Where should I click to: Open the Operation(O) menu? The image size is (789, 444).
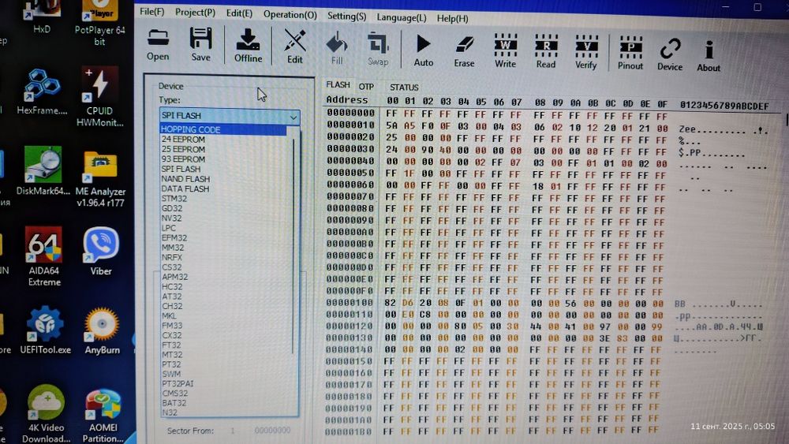point(290,14)
